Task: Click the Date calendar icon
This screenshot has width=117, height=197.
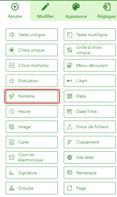Action: (70, 96)
